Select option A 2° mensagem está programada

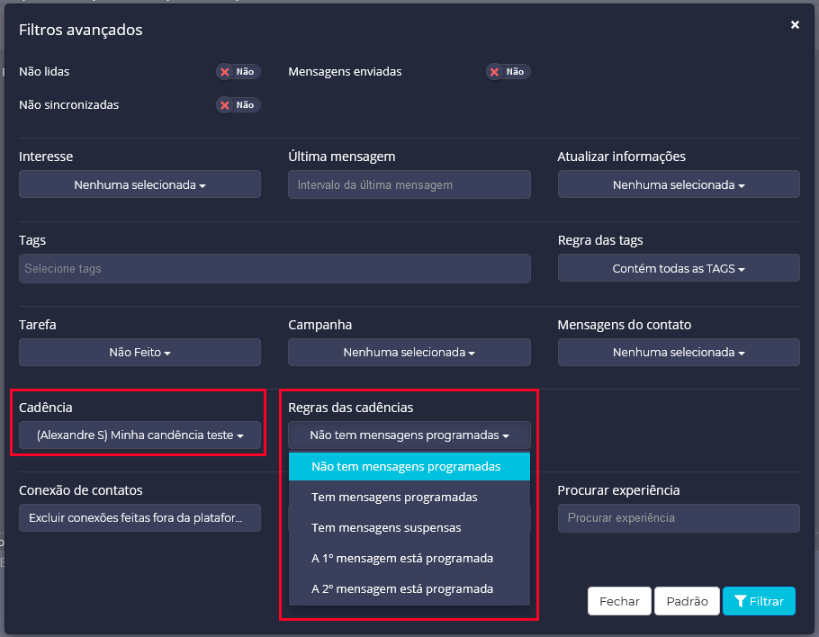coord(409,588)
